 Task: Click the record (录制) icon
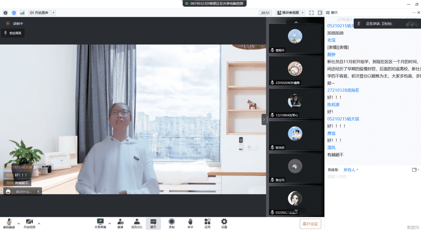point(172,222)
